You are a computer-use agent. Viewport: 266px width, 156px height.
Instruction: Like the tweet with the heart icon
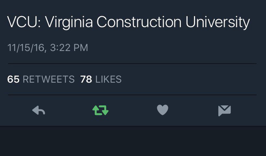point(163,110)
